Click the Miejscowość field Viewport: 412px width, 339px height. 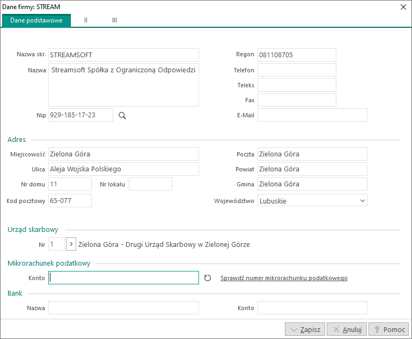point(123,154)
